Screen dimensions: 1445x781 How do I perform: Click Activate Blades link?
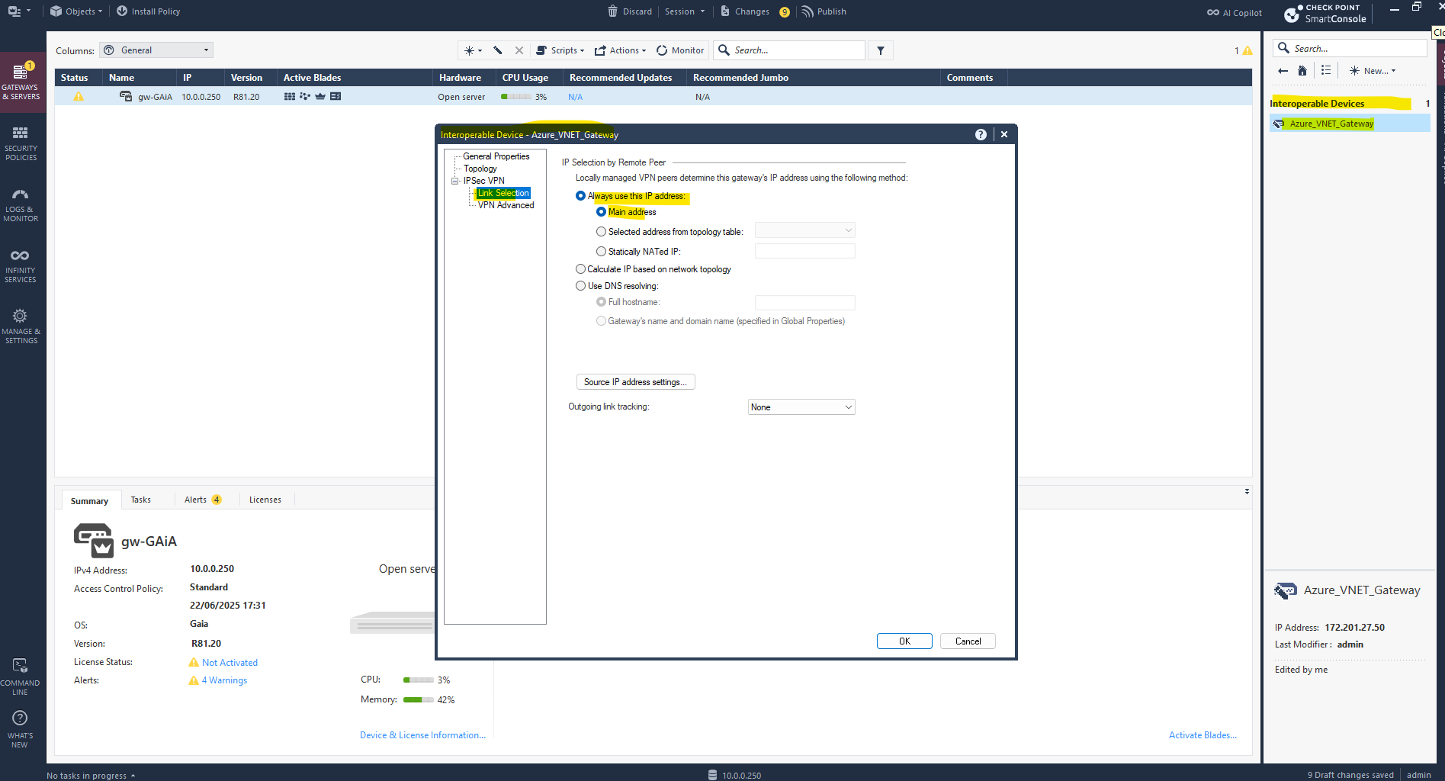(x=1203, y=735)
